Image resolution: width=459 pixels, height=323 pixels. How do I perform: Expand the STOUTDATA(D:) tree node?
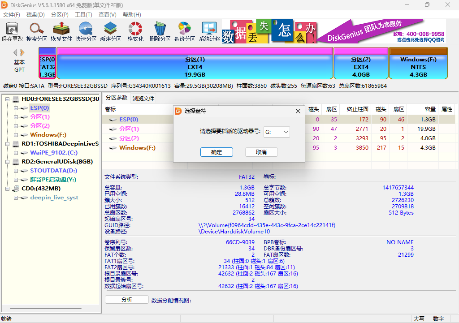pyautogui.click(x=16, y=171)
